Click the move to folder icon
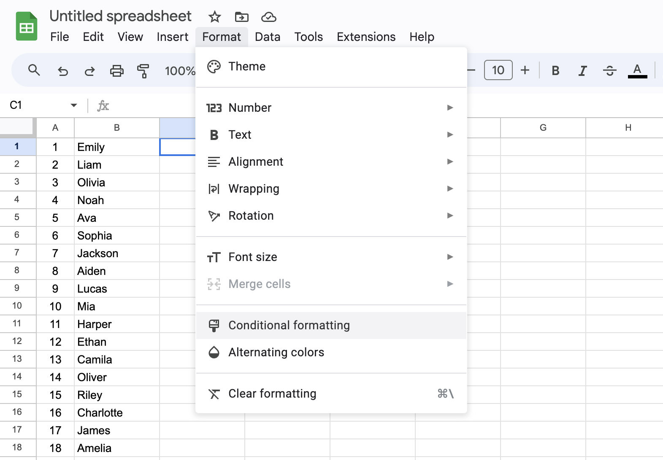This screenshot has width=663, height=460. [241, 17]
